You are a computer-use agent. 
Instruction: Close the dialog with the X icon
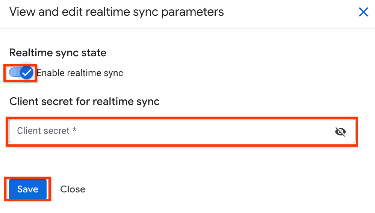pos(363,12)
